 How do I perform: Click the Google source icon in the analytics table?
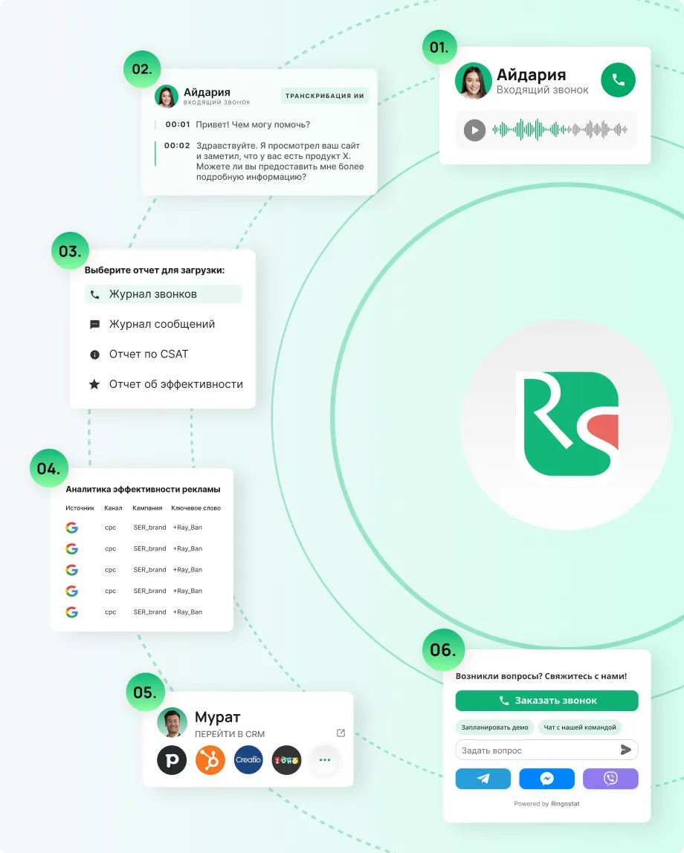pyautogui.click(x=72, y=528)
